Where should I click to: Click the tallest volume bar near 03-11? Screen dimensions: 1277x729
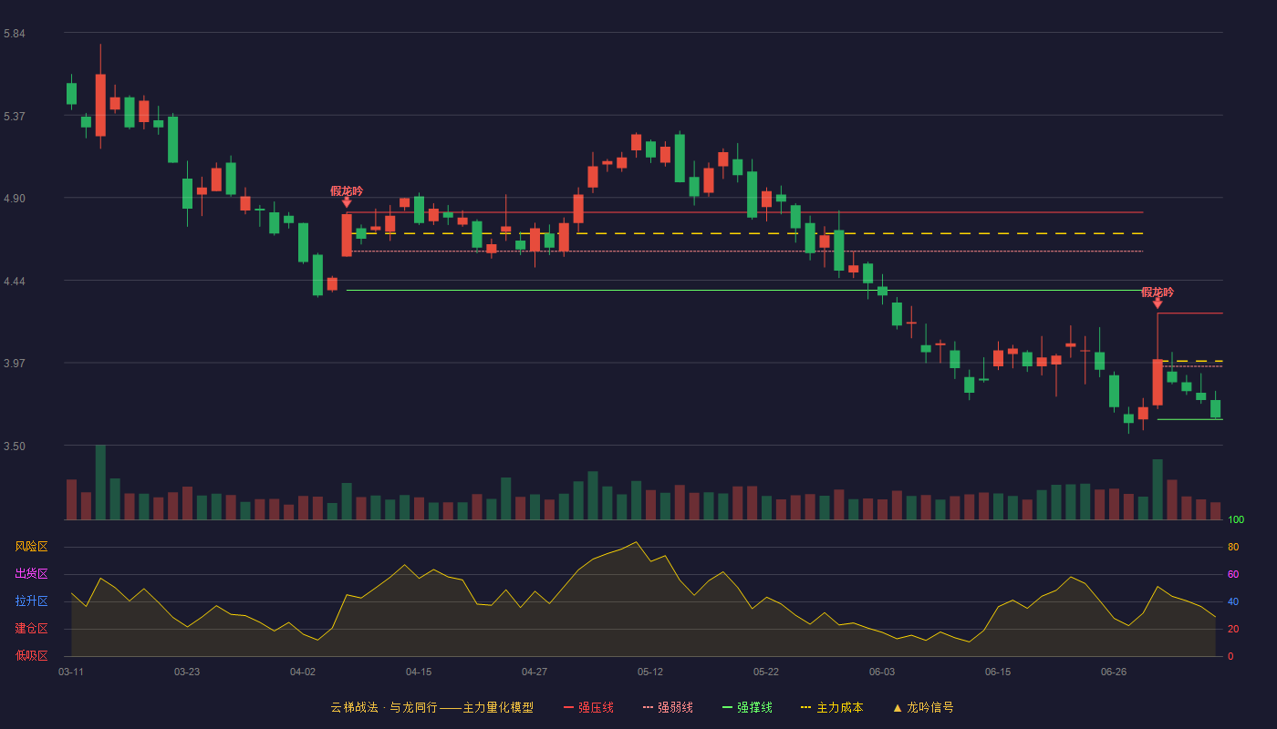100,482
